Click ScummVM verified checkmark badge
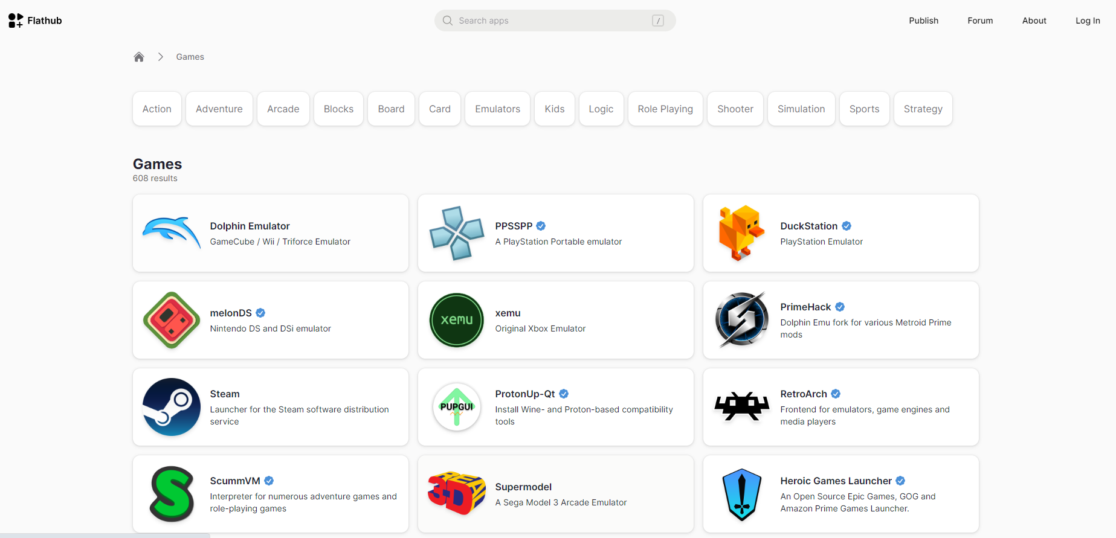The image size is (1116, 538). click(x=269, y=481)
